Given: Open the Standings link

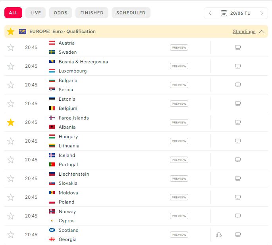Looking at the screenshot, I should click(x=244, y=31).
